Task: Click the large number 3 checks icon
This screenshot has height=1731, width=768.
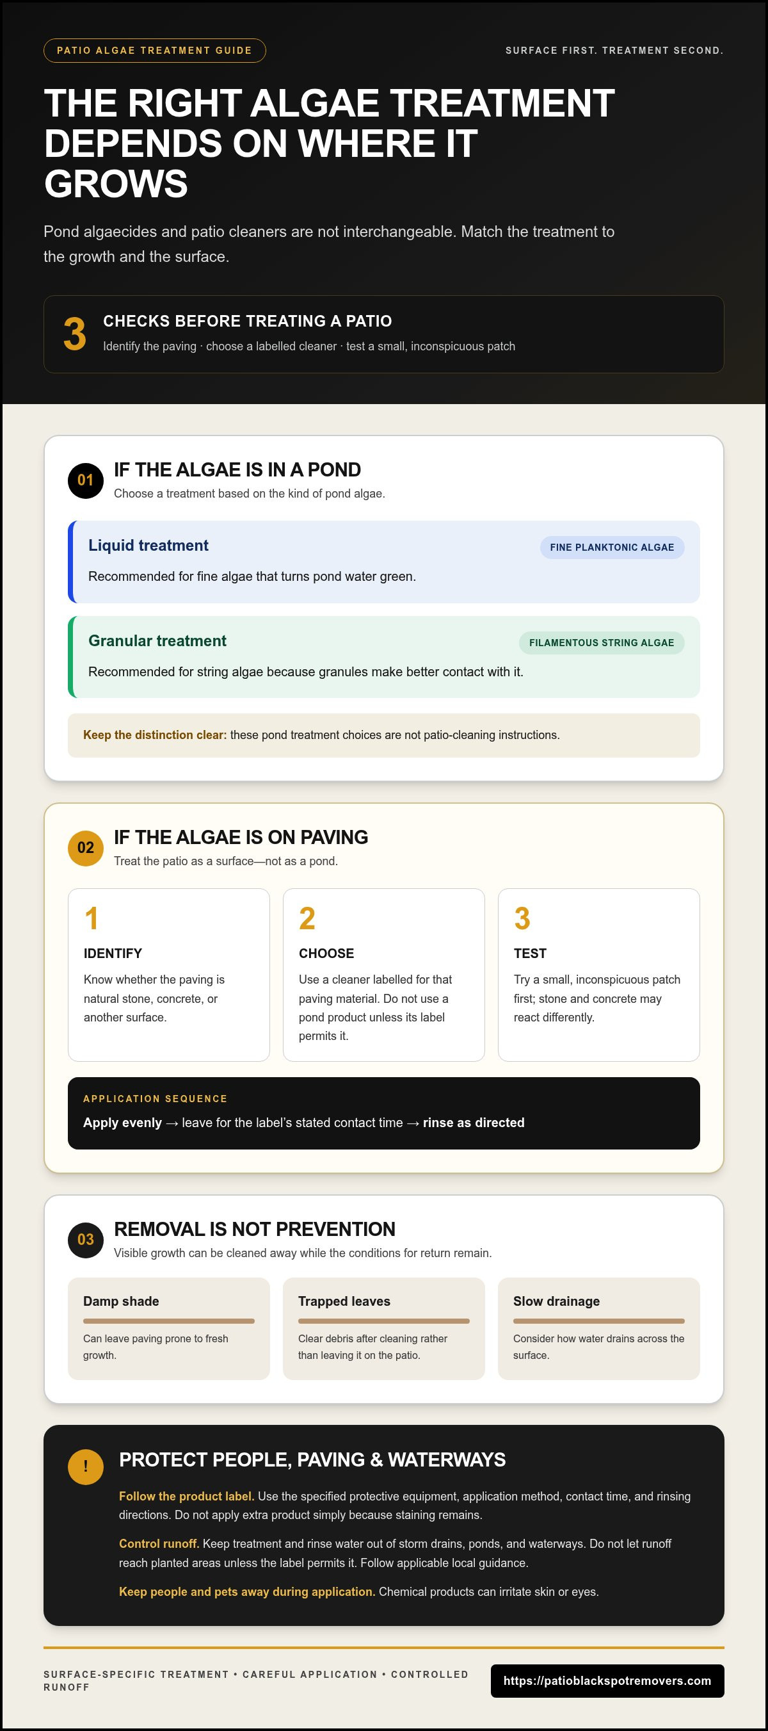Action: [x=74, y=334]
